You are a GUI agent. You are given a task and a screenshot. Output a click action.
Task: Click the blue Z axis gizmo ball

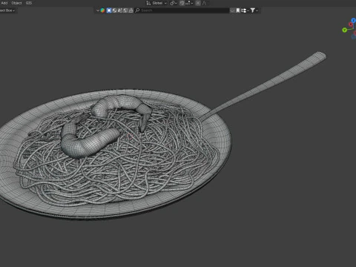pyautogui.click(x=354, y=20)
